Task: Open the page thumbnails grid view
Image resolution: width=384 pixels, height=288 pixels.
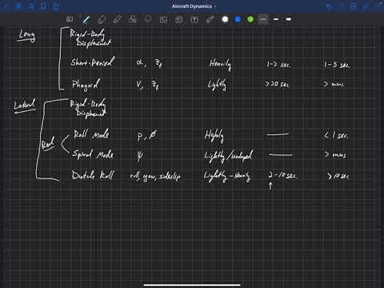Action: click(x=18, y=6)
